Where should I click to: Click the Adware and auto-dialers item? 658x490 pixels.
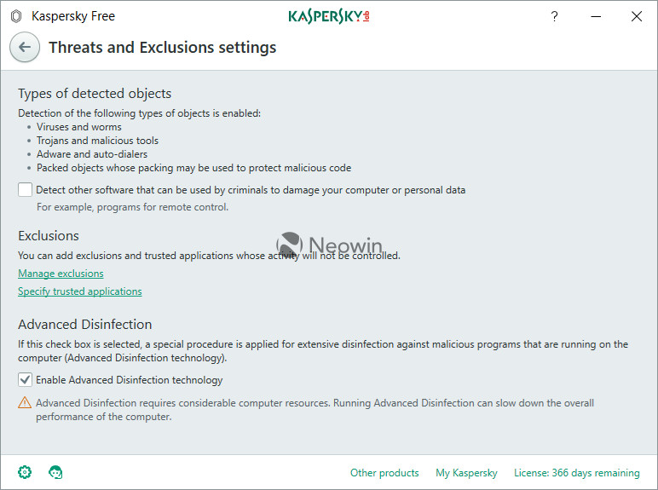[x=92, y=154]
